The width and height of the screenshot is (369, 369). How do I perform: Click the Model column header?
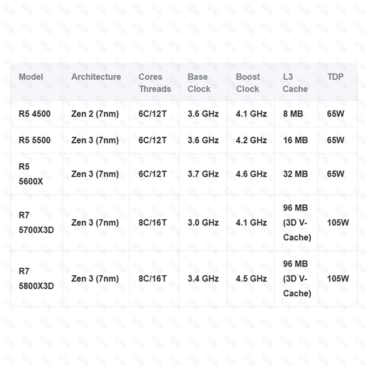31,77
